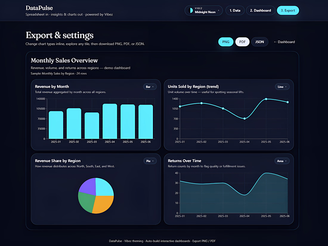Export the dashboard as JSON

click(x=260, y=42)
